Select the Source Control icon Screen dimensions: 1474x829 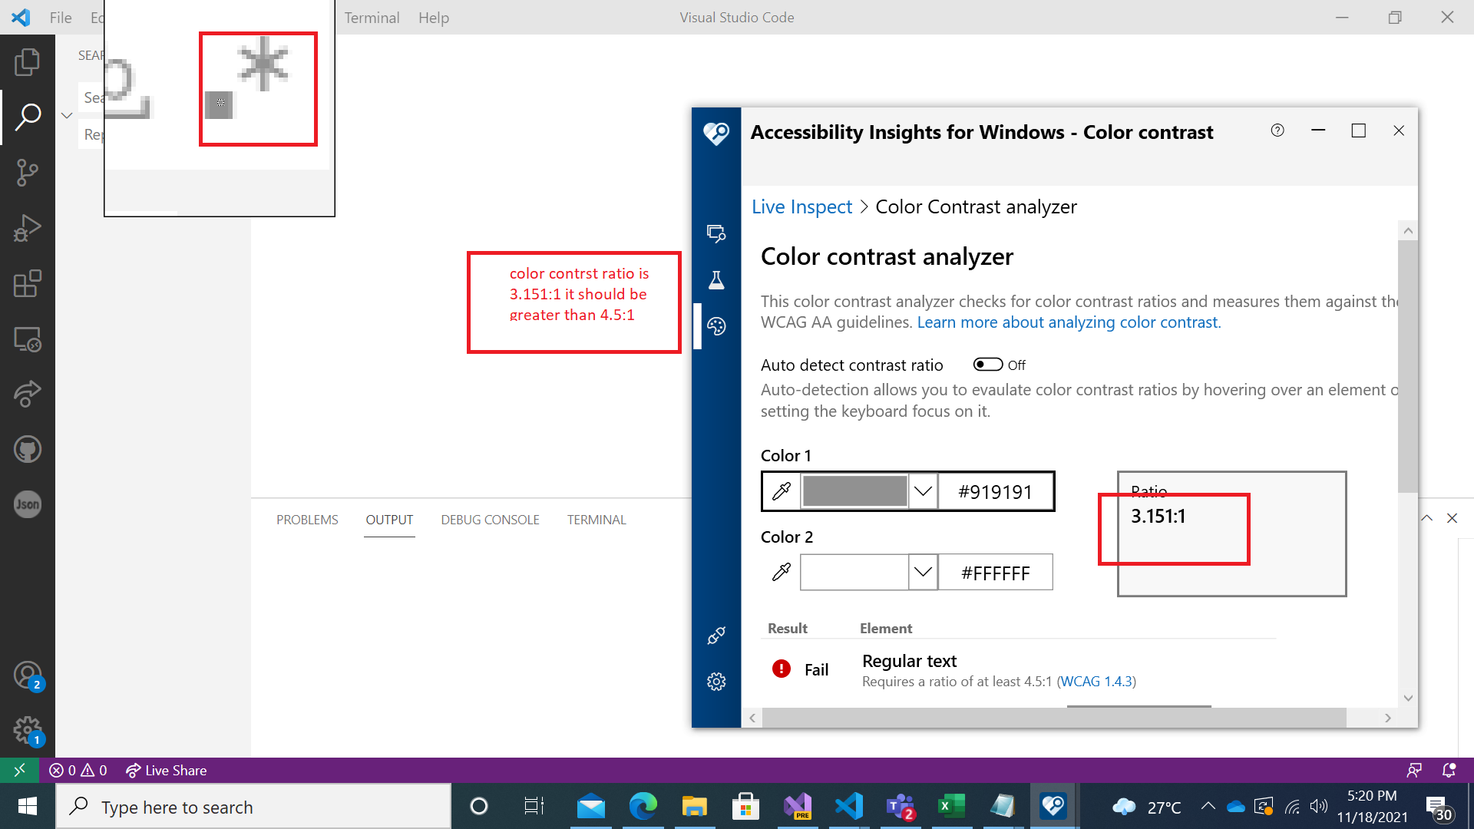tap(28, 172)
